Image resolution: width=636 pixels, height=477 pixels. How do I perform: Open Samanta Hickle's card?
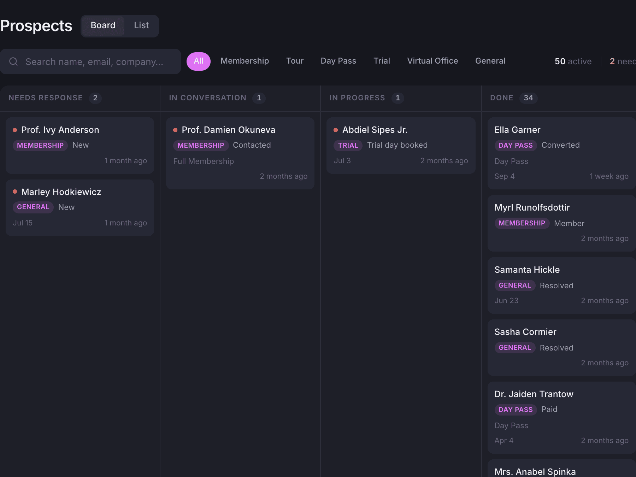562,285
